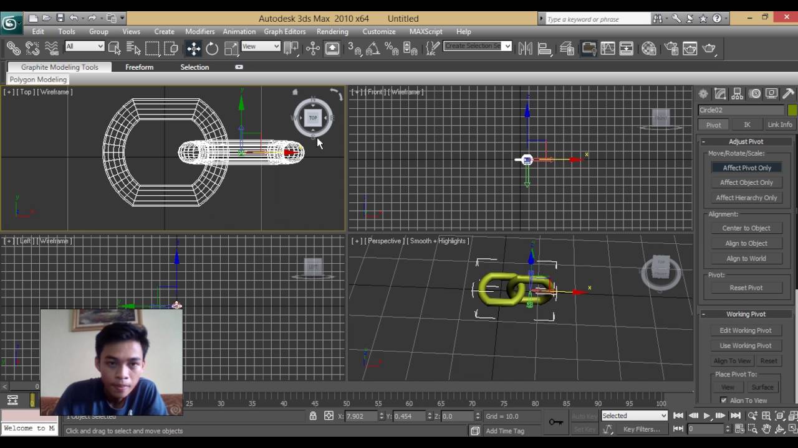Click the Reset Pivot button
This screenshot has width=798, height=448.
point(746,288)
